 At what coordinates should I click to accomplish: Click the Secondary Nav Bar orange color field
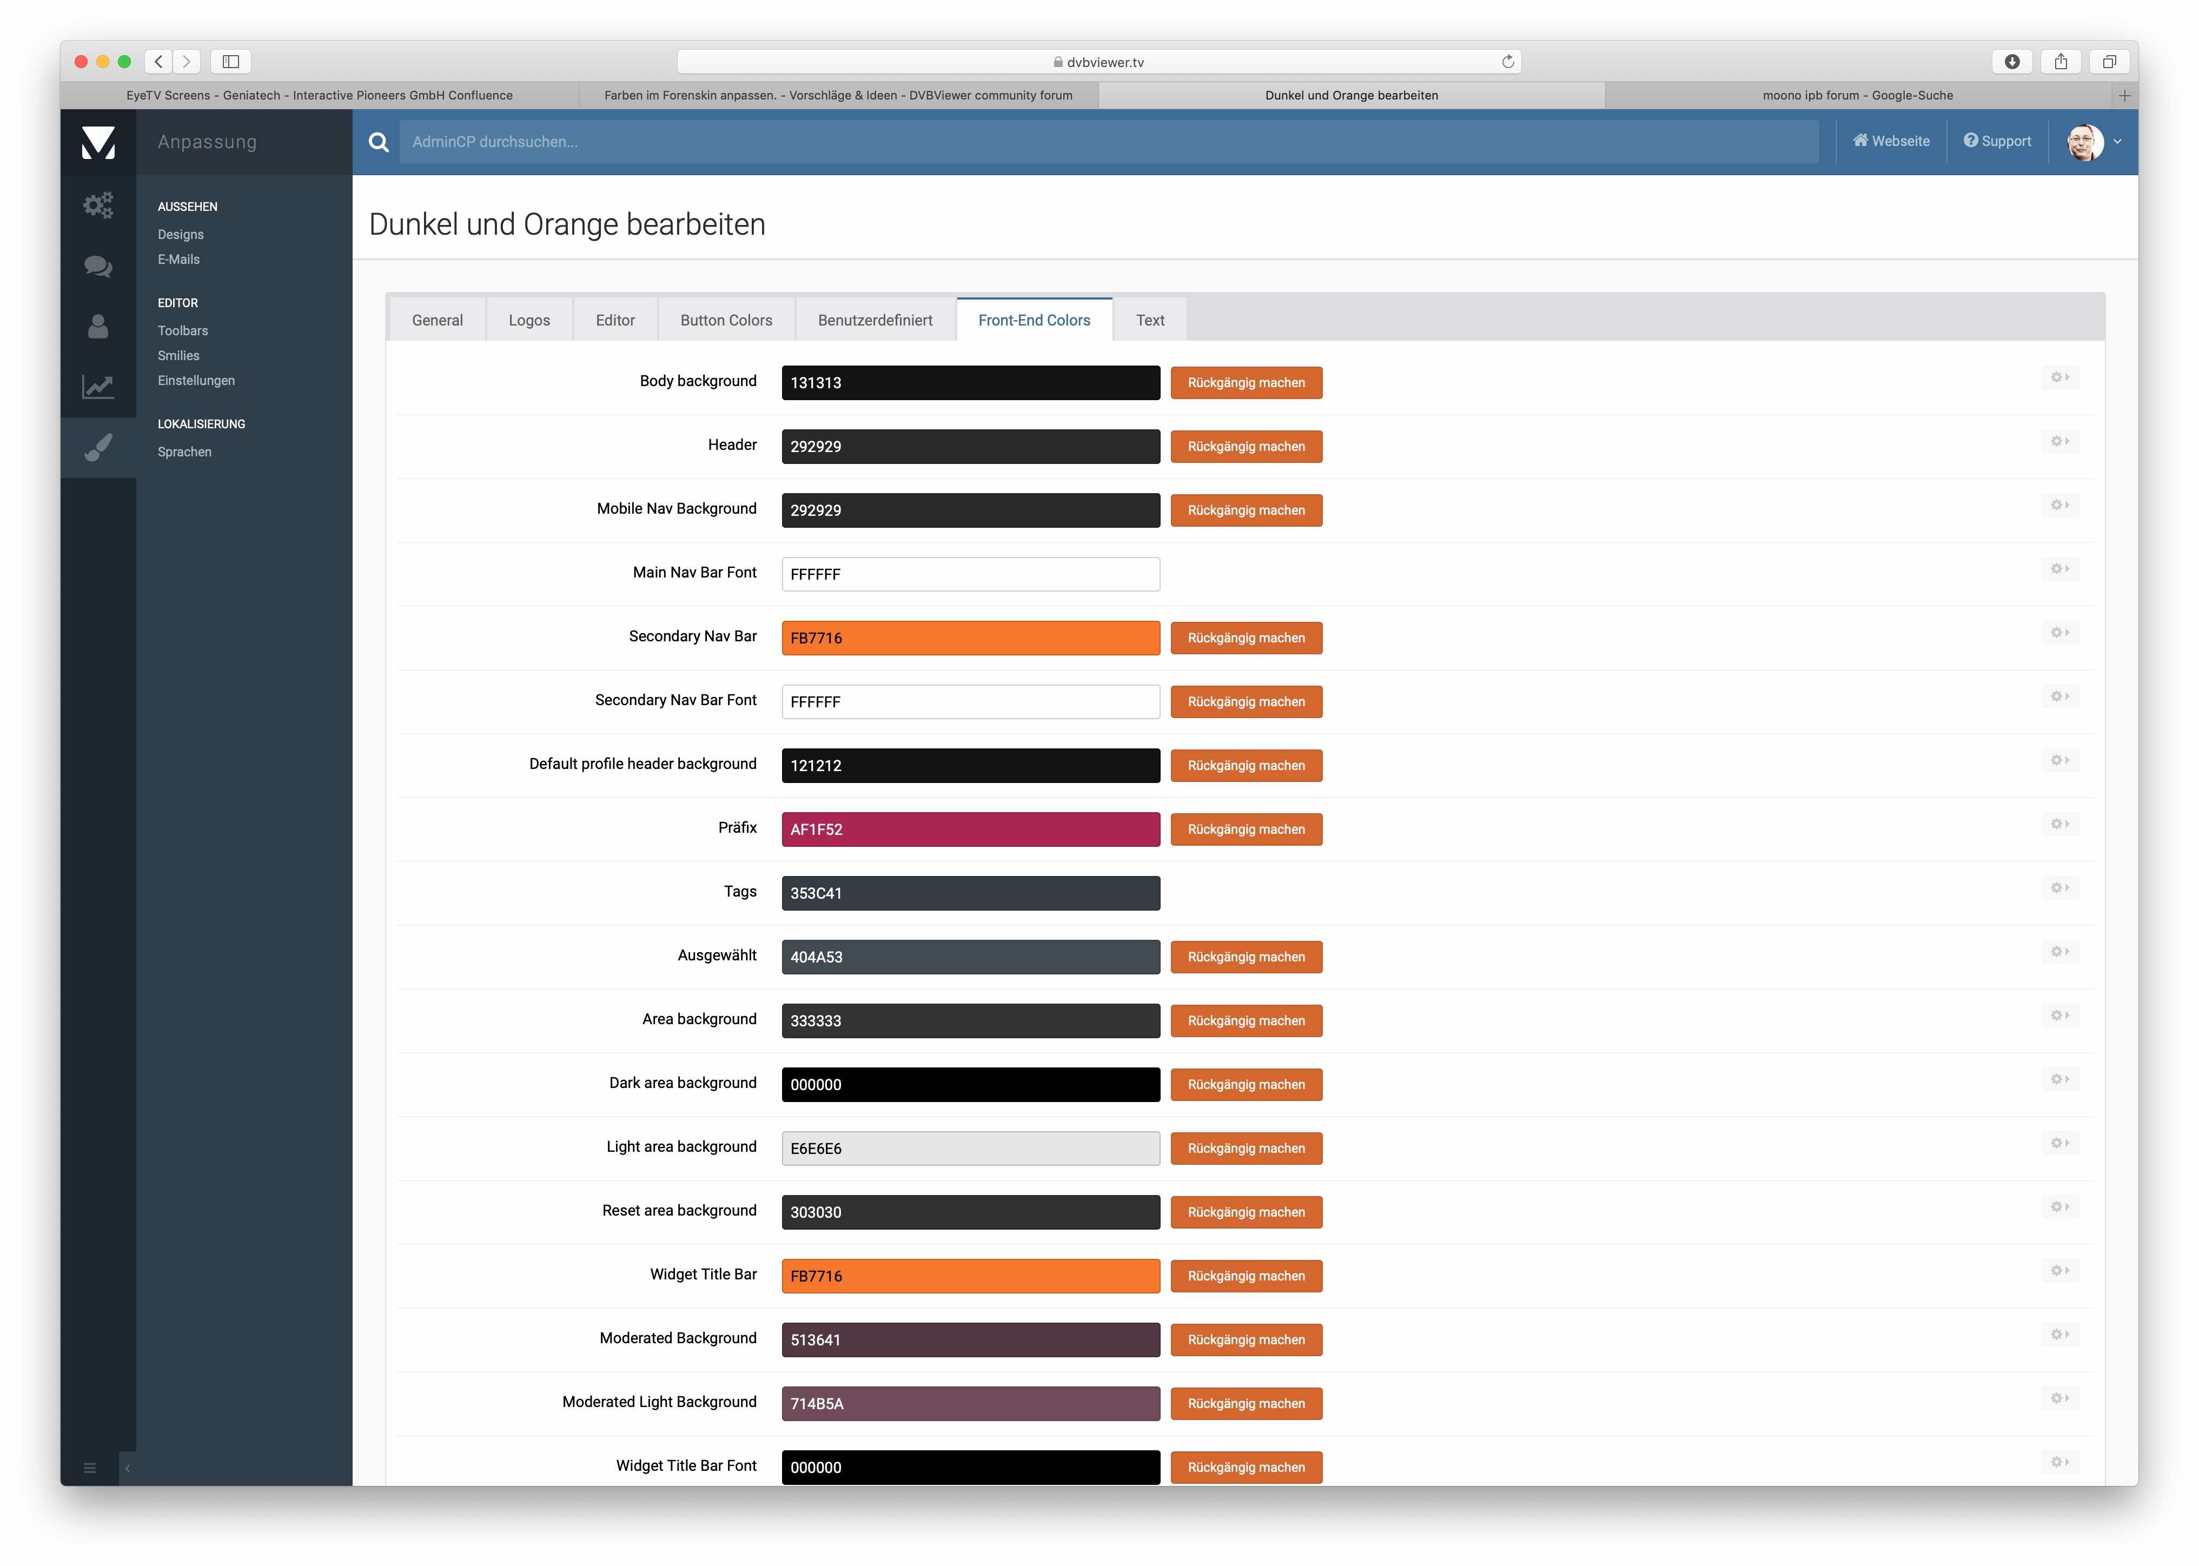[x=969, y=638]
